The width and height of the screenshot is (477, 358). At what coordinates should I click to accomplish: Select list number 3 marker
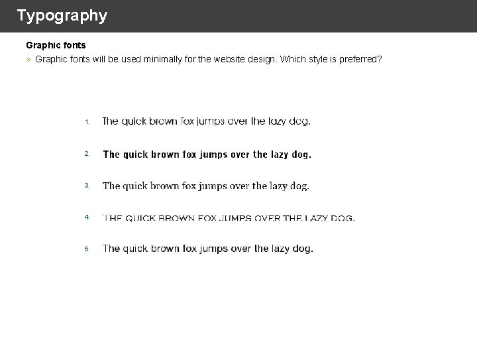click(87, 186)
